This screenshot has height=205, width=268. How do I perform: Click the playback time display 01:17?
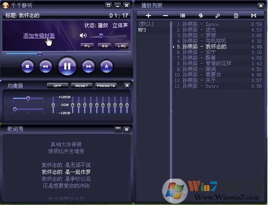(x=119, y=16)
